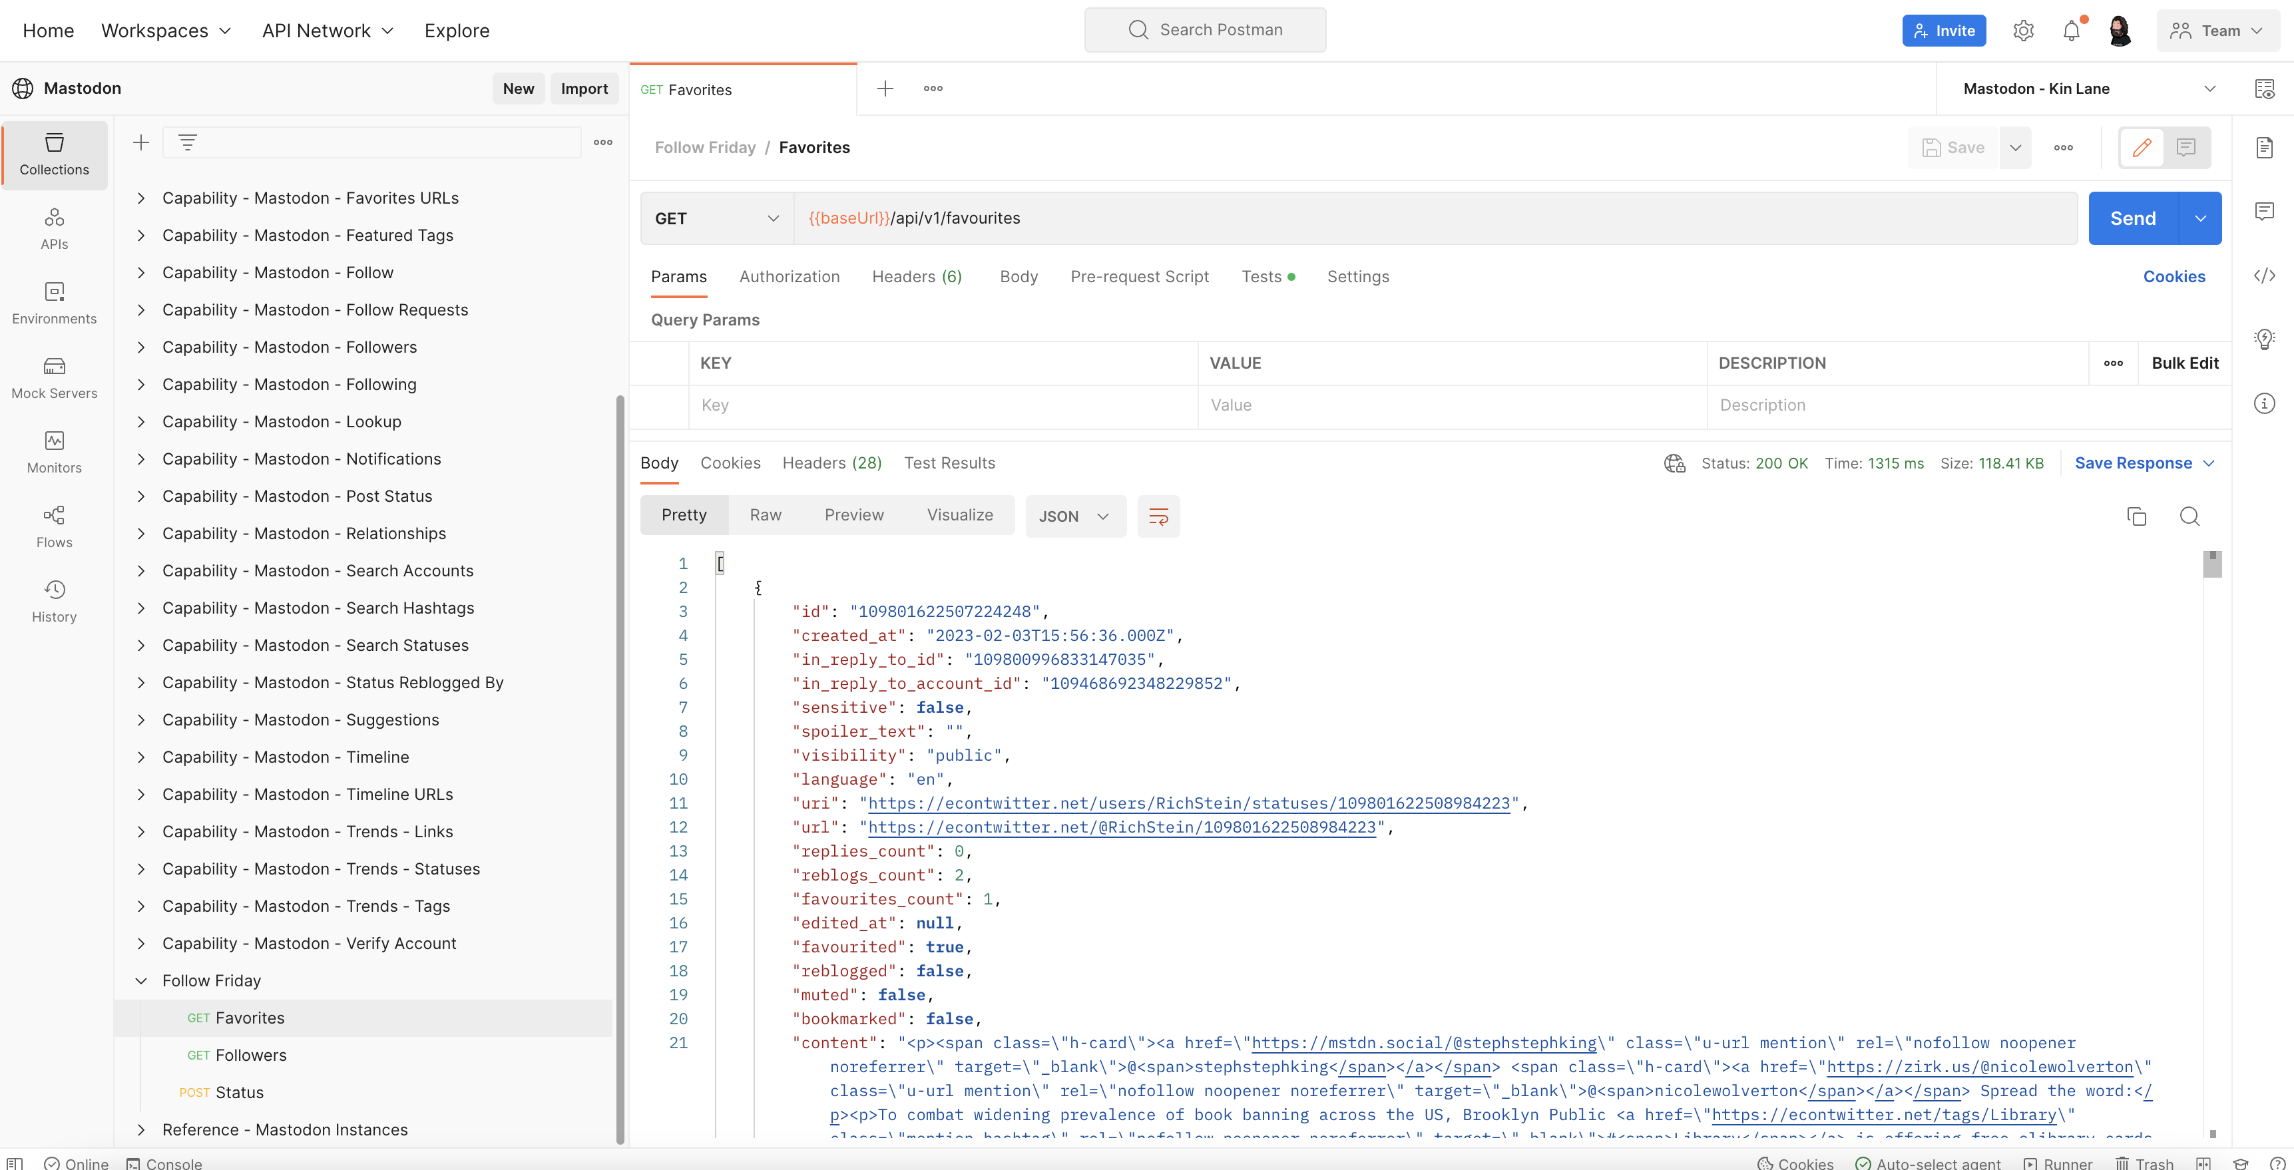Open request more actions menu beside Save

click(x=2062, y=148)
